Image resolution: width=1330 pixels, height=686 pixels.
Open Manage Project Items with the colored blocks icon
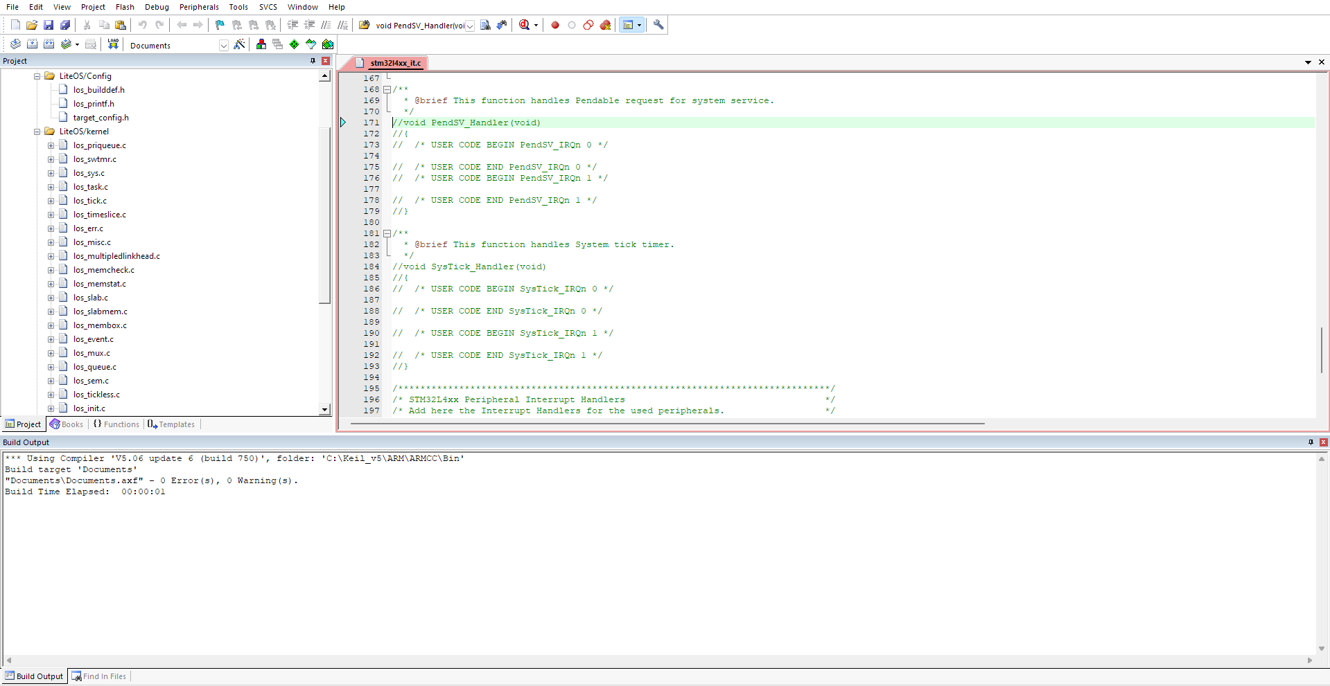click(261, 44)
